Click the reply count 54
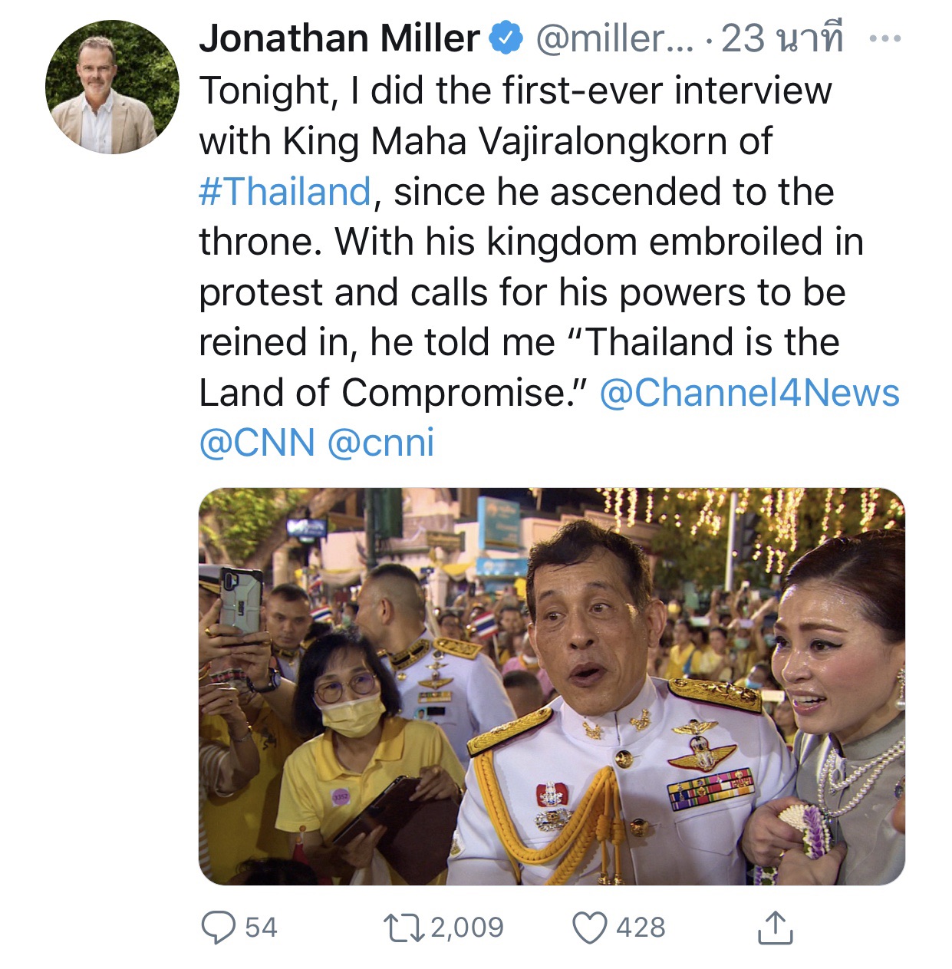The height and width of the screenshot is (969, 952). click(x=261, y=928)
